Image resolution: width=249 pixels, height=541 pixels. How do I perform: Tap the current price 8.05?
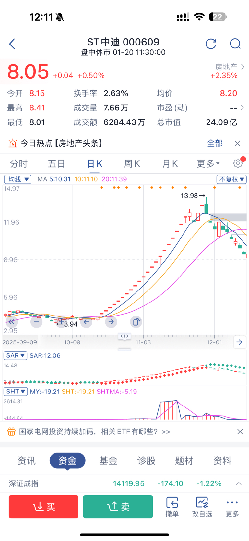pos(28,71)
